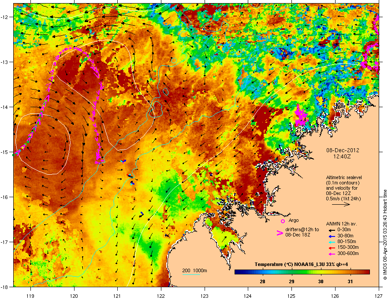Click the 80-150m depth label
Screen dimensions: 388x300
(x=347, y=242)
